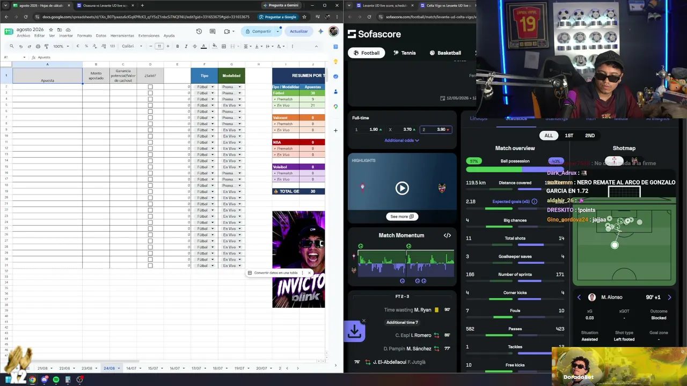Click the redo arrow in Sheets toolbar
This screenshot has height=386, width=687.
click(x=30, y=46)
